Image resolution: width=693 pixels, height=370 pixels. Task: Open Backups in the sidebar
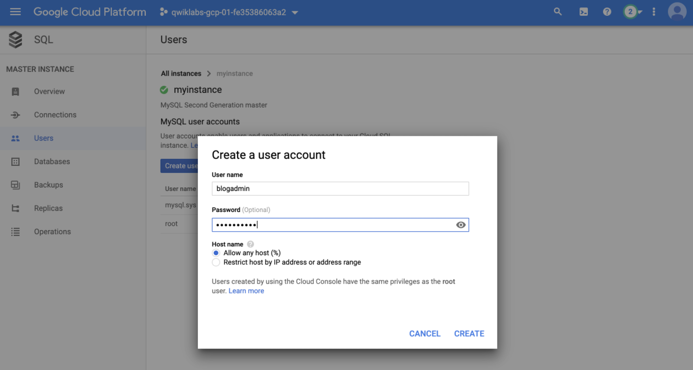[49, 185]
